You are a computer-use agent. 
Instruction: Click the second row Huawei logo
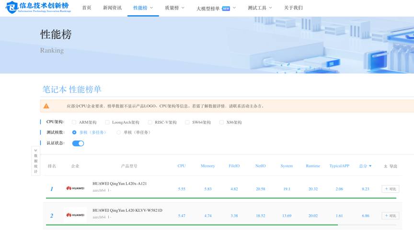[x=75, y=215]
